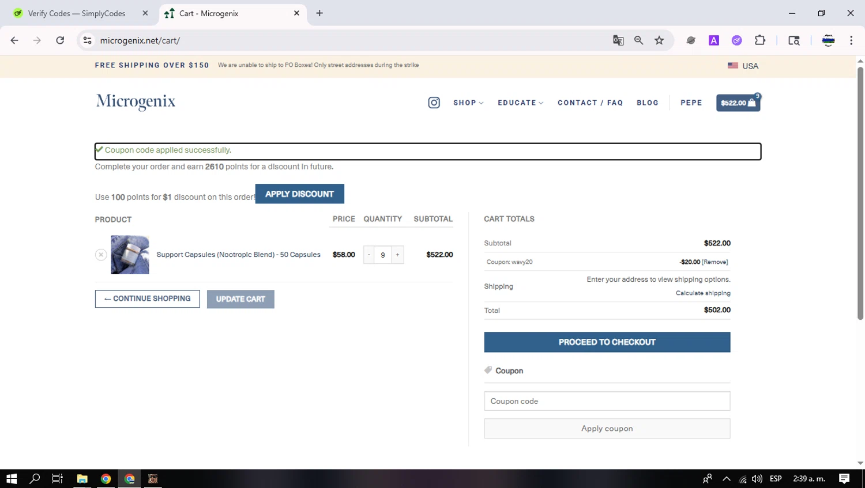Screen dimensions: 865x488
Task: Open Support Capsules product link
Action: click(238, 255)
